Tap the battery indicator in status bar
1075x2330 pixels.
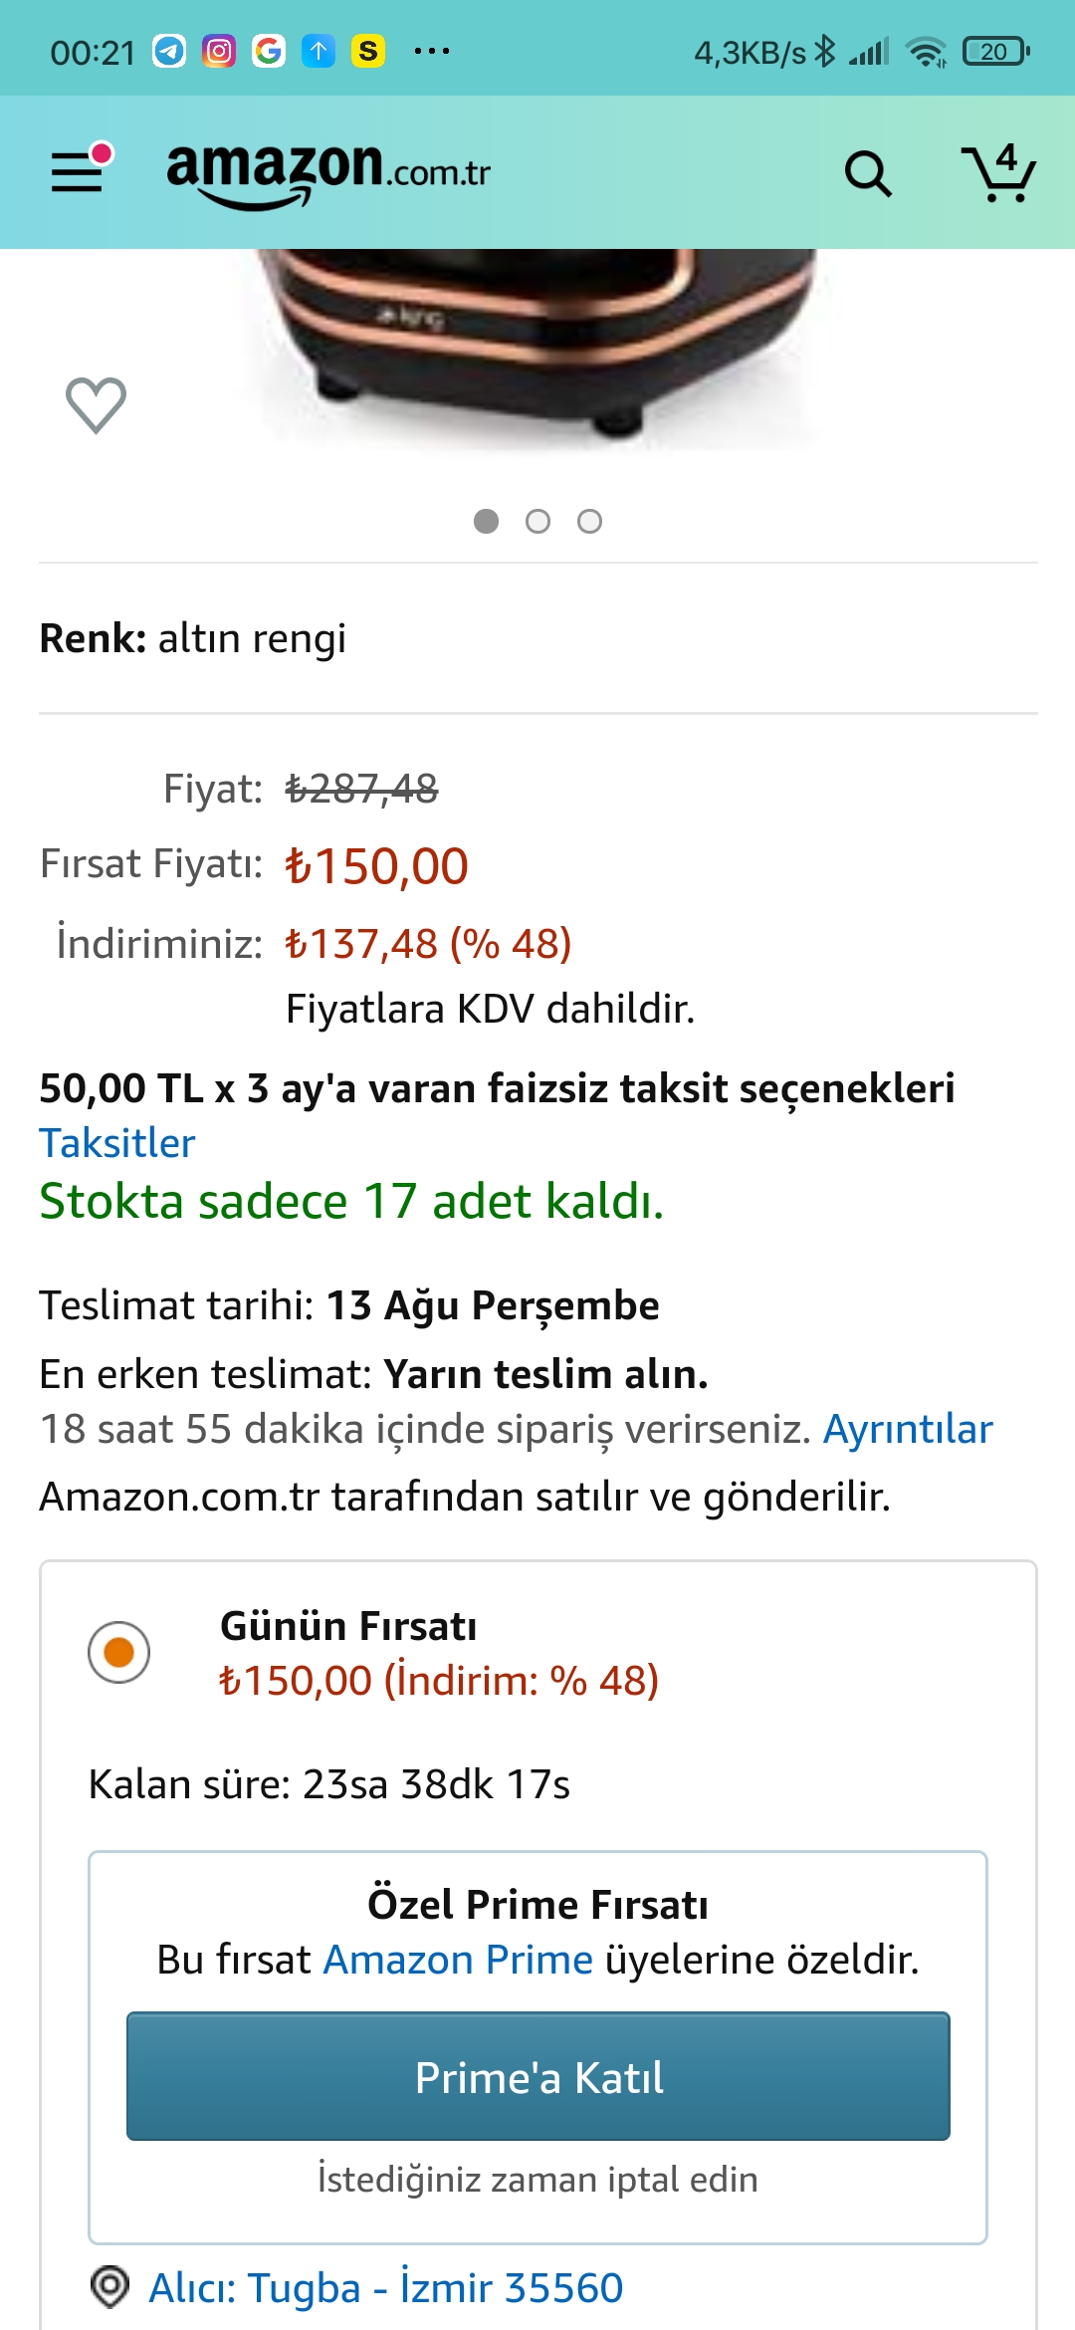(x=995, y=51)
